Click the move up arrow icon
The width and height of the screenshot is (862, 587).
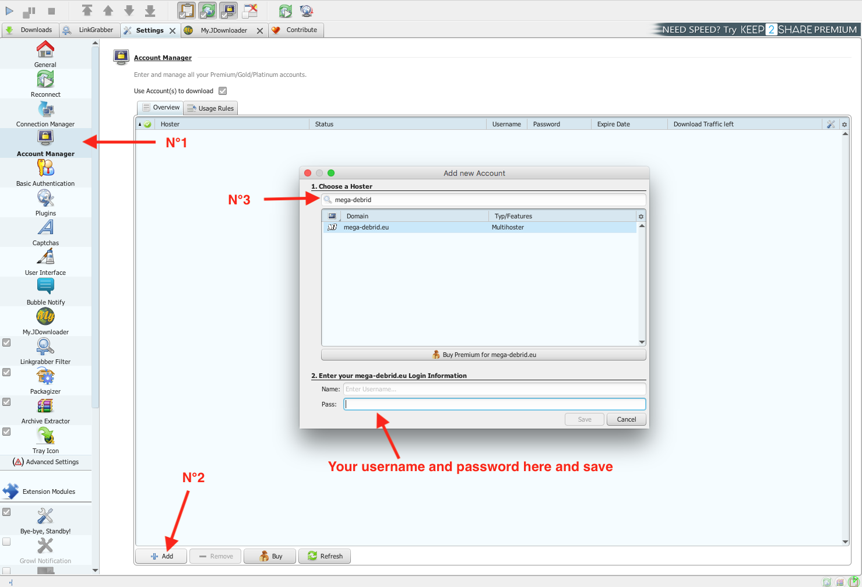(x=108, y=10)
